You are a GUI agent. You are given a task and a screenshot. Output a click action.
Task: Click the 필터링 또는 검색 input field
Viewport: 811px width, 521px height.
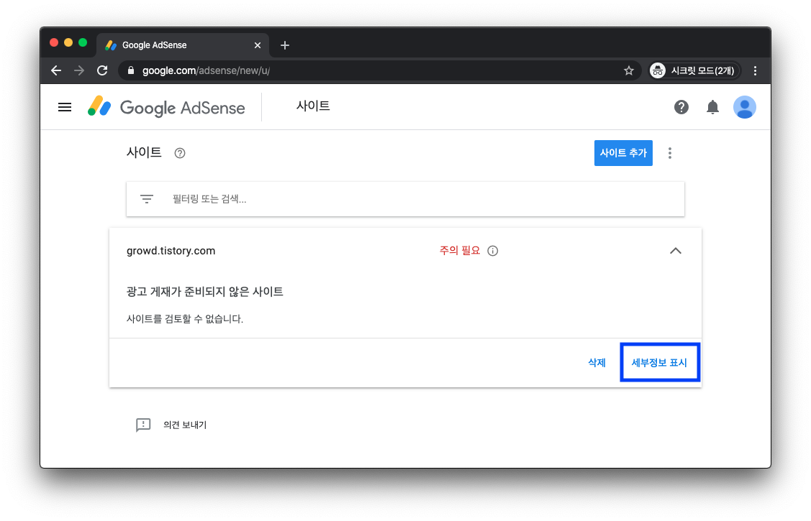coord(405,199)
